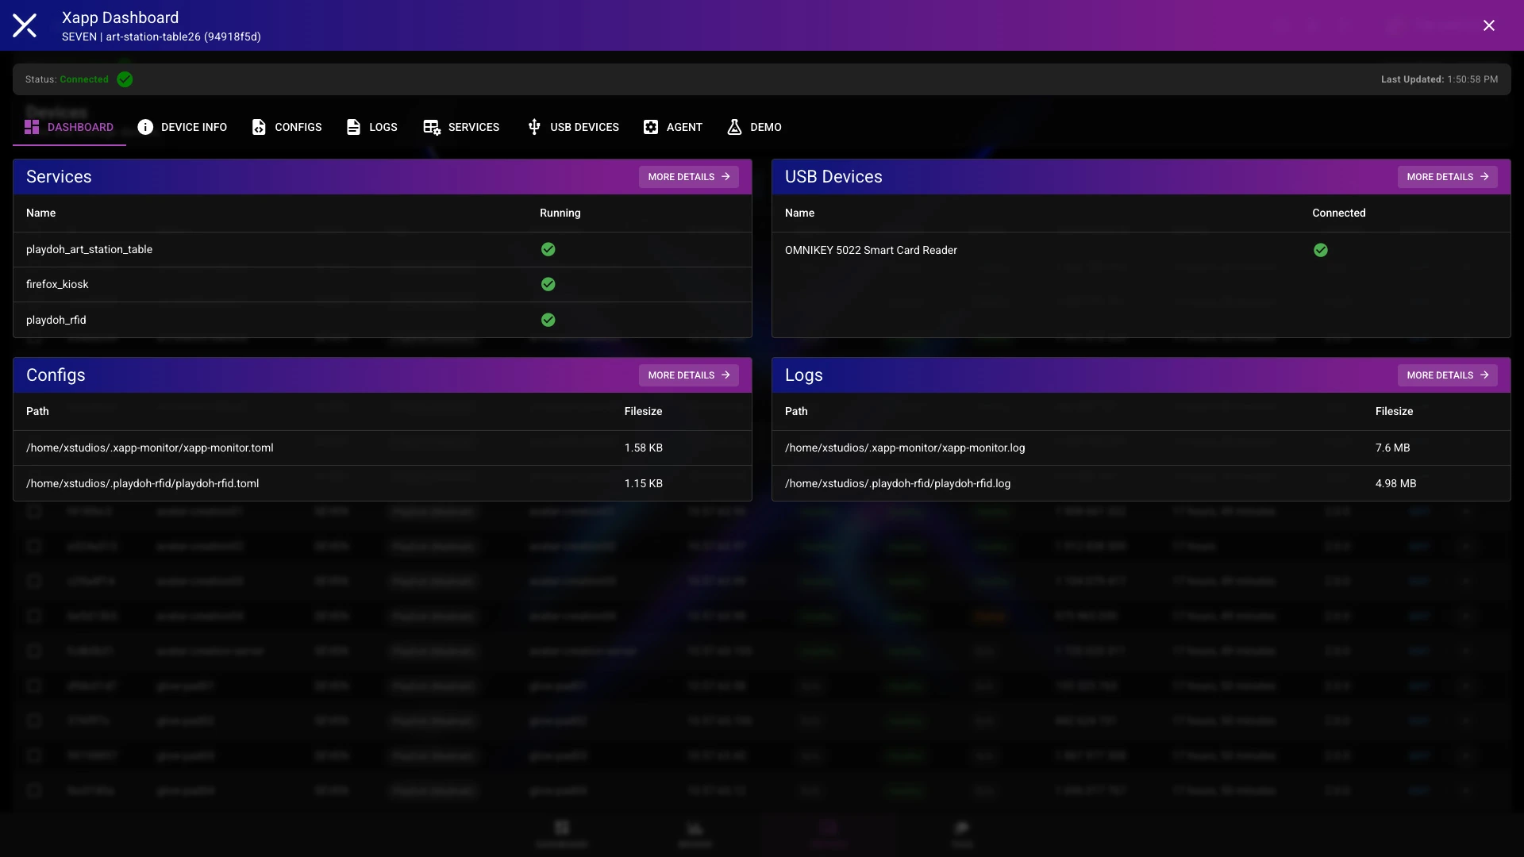Click the Services tab gear-table icon
The image size is (1524, 857).
[x=432, y=127]
